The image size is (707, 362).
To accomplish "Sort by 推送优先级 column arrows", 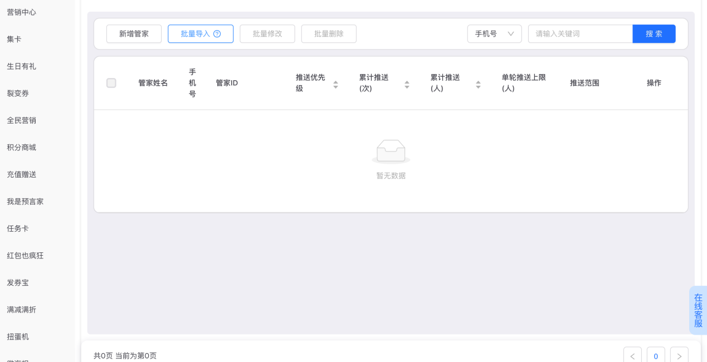I will pyautogui.click(x=335, y=84).
